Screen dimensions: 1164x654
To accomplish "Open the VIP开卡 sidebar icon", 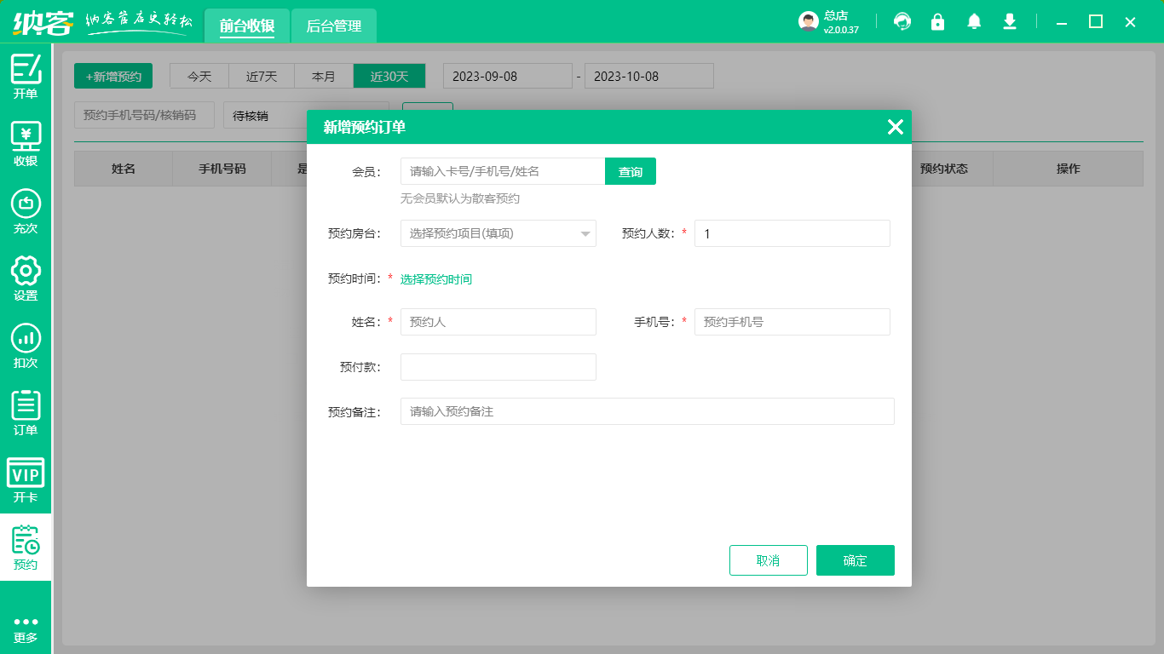I will (26, 477).
